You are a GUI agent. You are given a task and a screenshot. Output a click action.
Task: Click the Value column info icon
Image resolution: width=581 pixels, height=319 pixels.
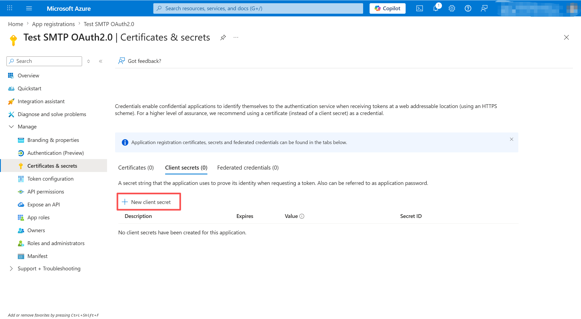tap(302, 216)
